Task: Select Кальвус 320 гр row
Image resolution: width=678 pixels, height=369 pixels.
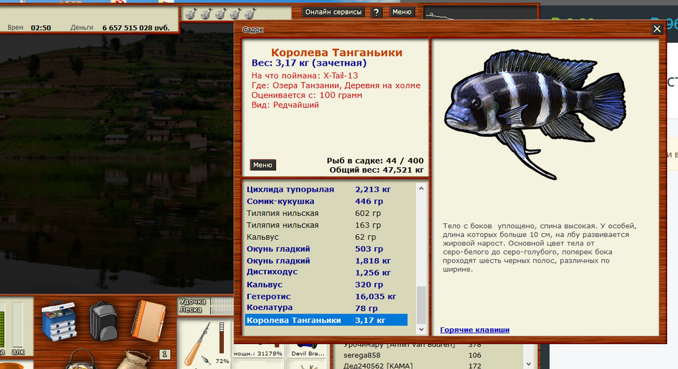Action: (x=327, y=284)
